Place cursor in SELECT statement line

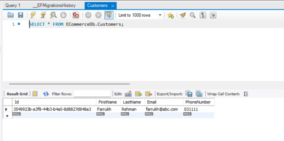click(76, 24)
